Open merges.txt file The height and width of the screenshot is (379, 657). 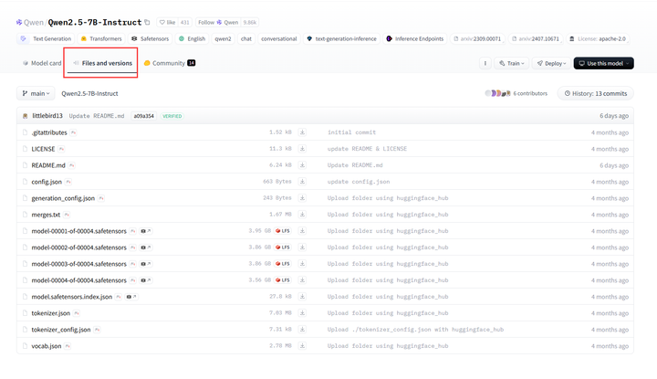point(46,215)
